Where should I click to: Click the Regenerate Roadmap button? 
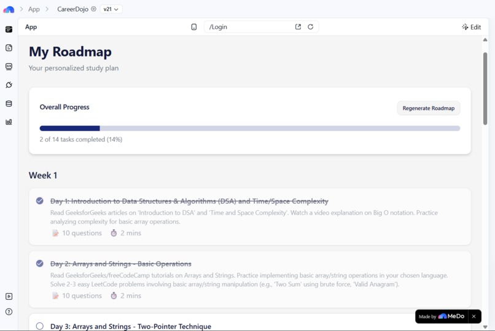429,108
